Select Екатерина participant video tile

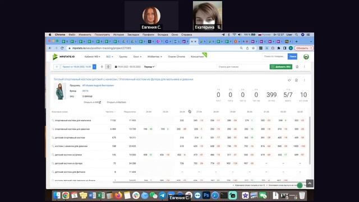(208, 16)
